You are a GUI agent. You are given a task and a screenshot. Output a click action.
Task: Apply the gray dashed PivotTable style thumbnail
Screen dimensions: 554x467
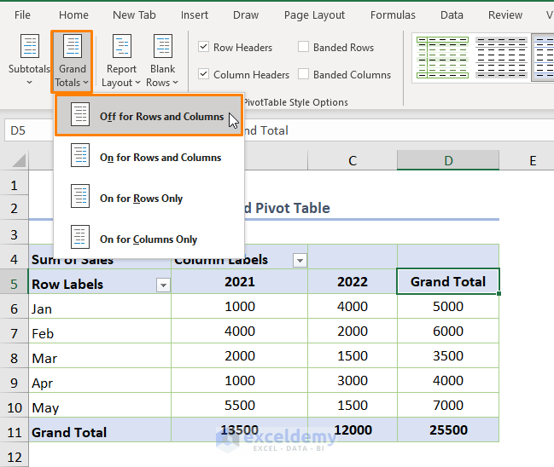pyautogui.click(x=501, y=57)
